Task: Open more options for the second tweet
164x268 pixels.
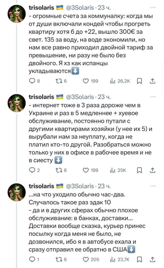Action: point(153,97)
